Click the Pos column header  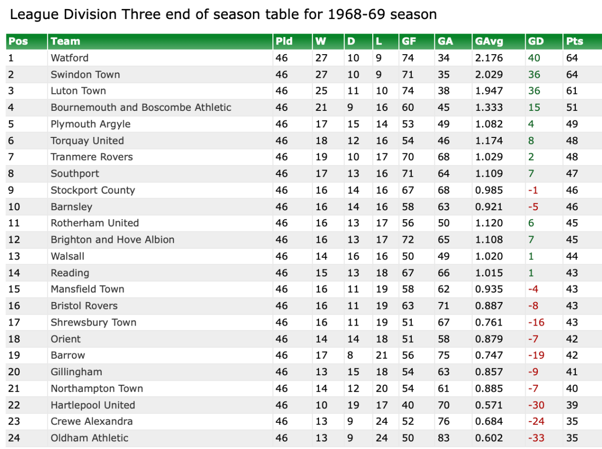click(18, 42)
